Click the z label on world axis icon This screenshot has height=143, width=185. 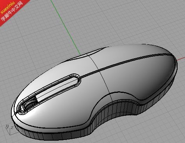click(12, 127)
